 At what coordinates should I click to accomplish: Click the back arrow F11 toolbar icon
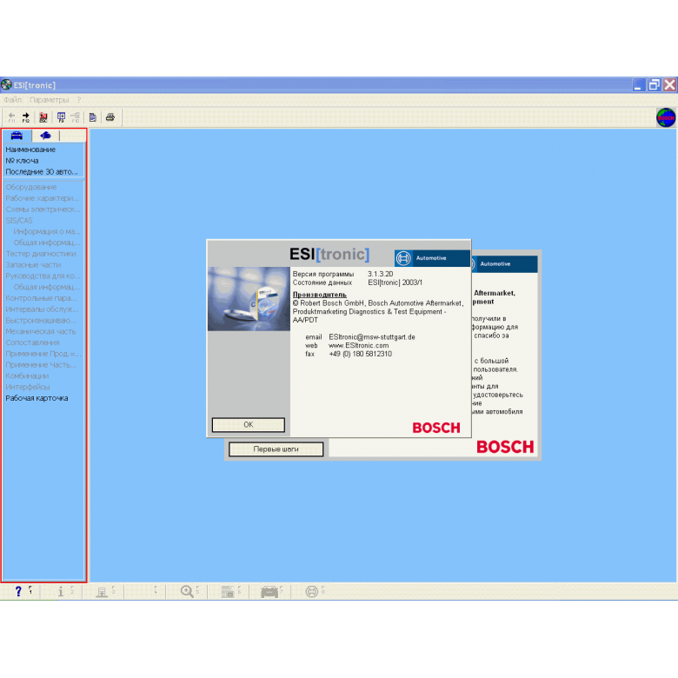tap(11, 117)
